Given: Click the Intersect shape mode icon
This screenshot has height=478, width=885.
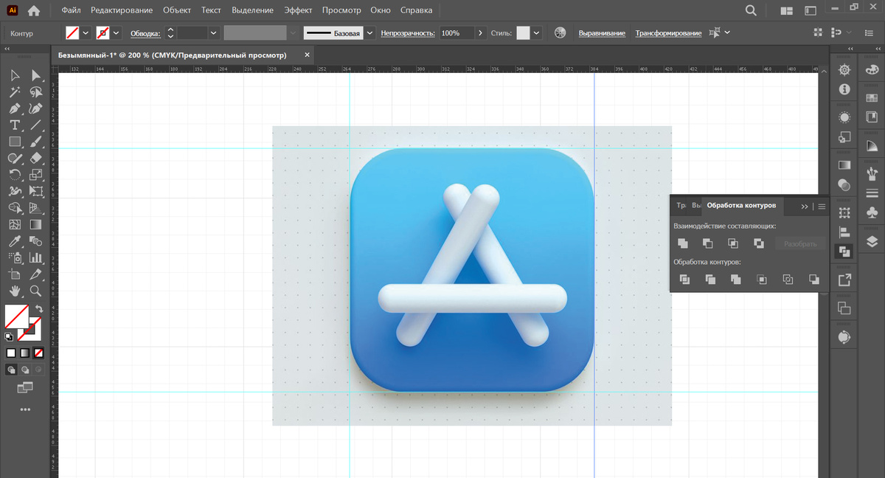Looking at the screenshot, I should tap(733, 243).
